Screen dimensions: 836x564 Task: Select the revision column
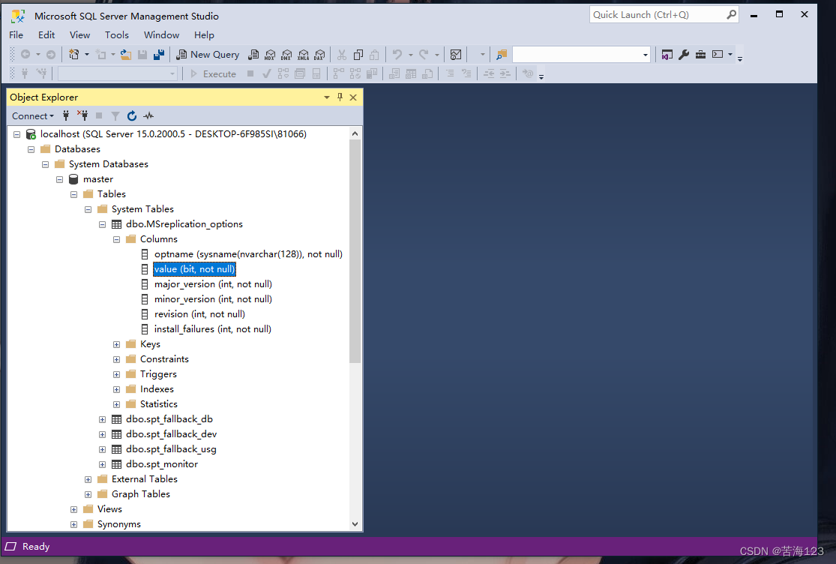pyautogui.click(x=199, y=314)
